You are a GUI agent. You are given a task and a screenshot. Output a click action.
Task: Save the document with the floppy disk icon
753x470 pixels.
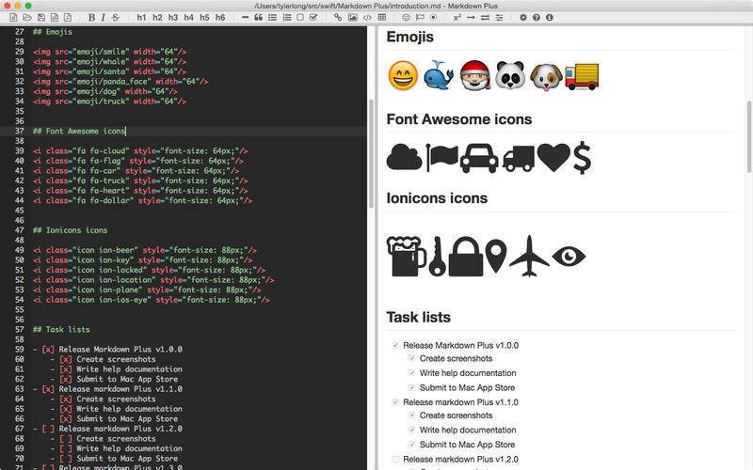[41, 17]
